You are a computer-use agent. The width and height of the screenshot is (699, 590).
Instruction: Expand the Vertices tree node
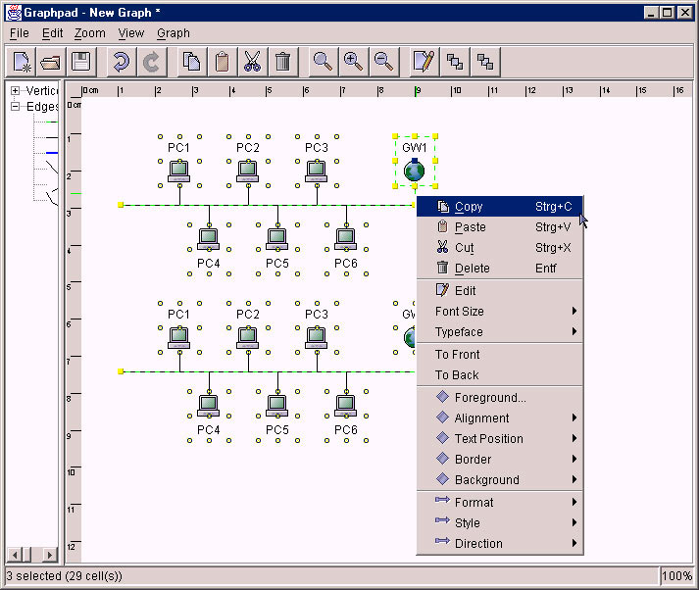(16, 91)
